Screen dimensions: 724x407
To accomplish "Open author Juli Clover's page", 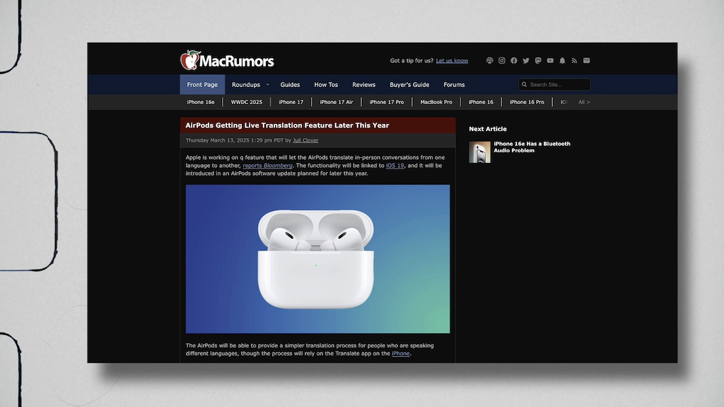I will 305,140.
